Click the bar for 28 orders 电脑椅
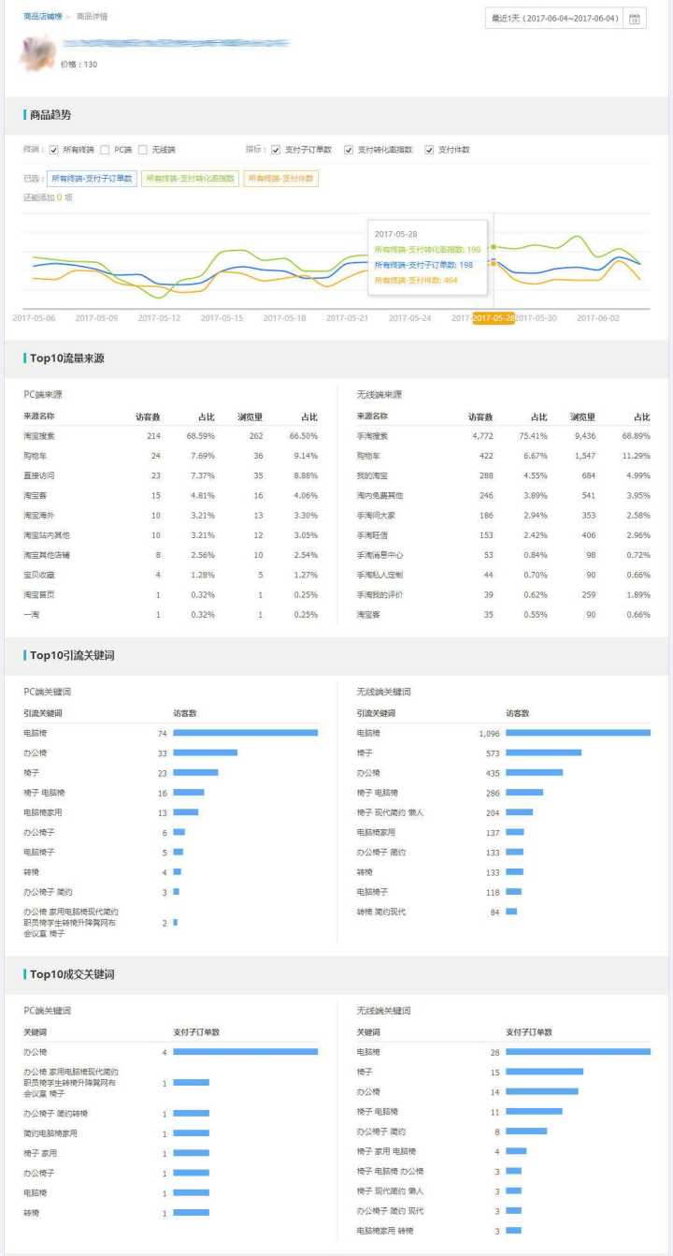This screenshot has width=673, height=1256. click(578, 1052)
